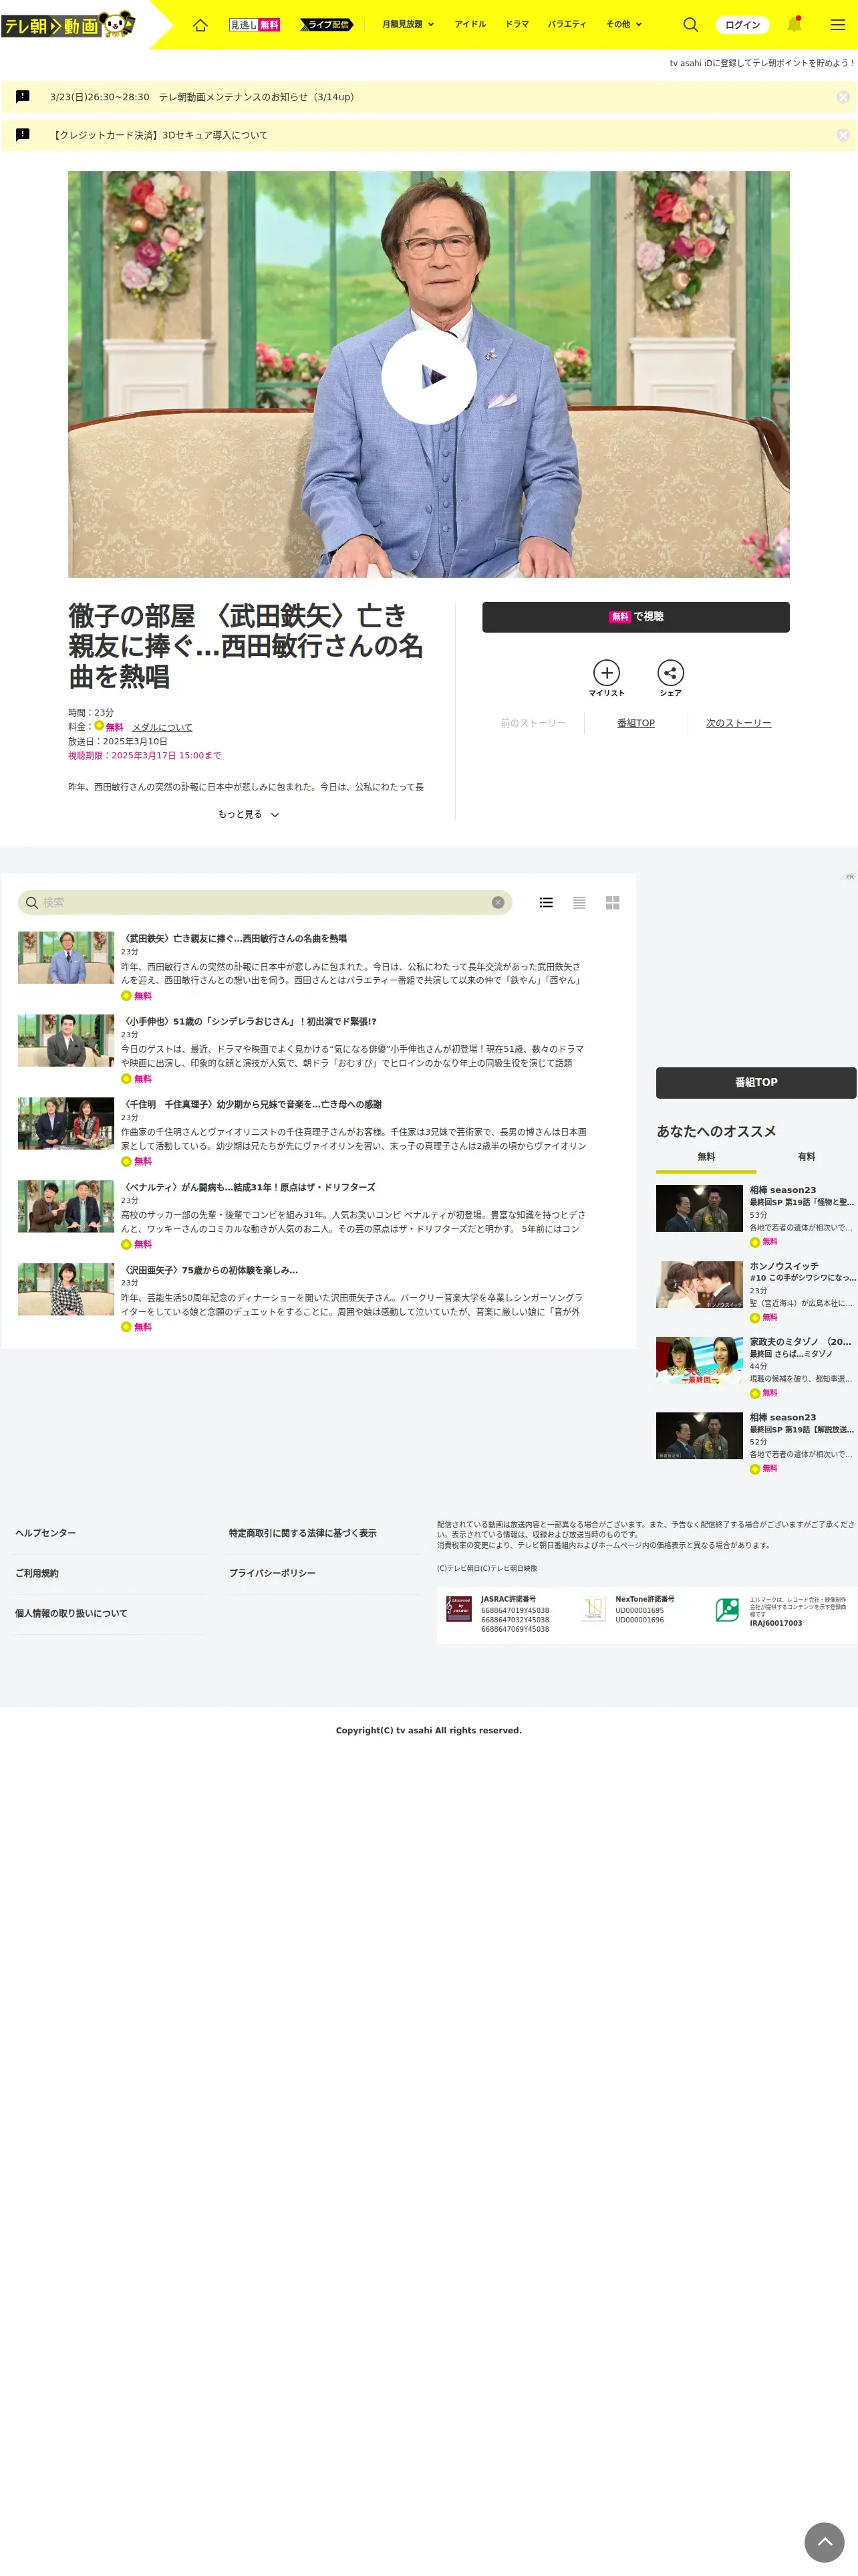Image resolution: width=858 pixels, height=2576 pixels.
Task: Go to home via house icon
Action: (200, 25)
